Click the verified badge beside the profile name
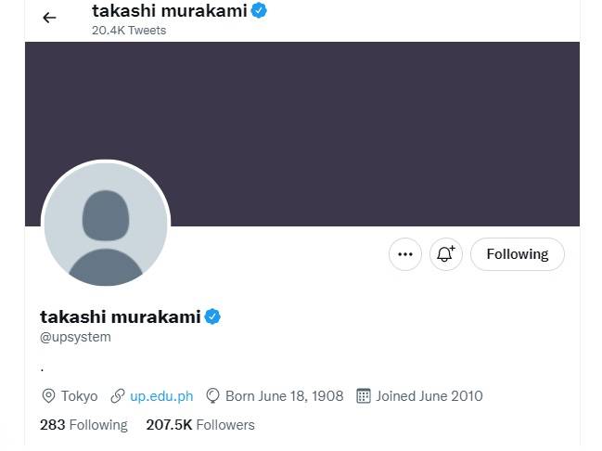The height and width of the screenshot is (451, 602). (212, 316)
